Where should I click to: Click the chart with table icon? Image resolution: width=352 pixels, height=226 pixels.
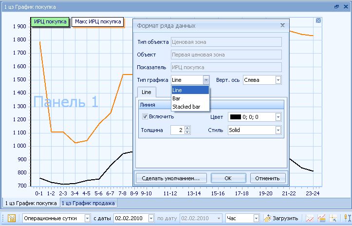point(322,218)
